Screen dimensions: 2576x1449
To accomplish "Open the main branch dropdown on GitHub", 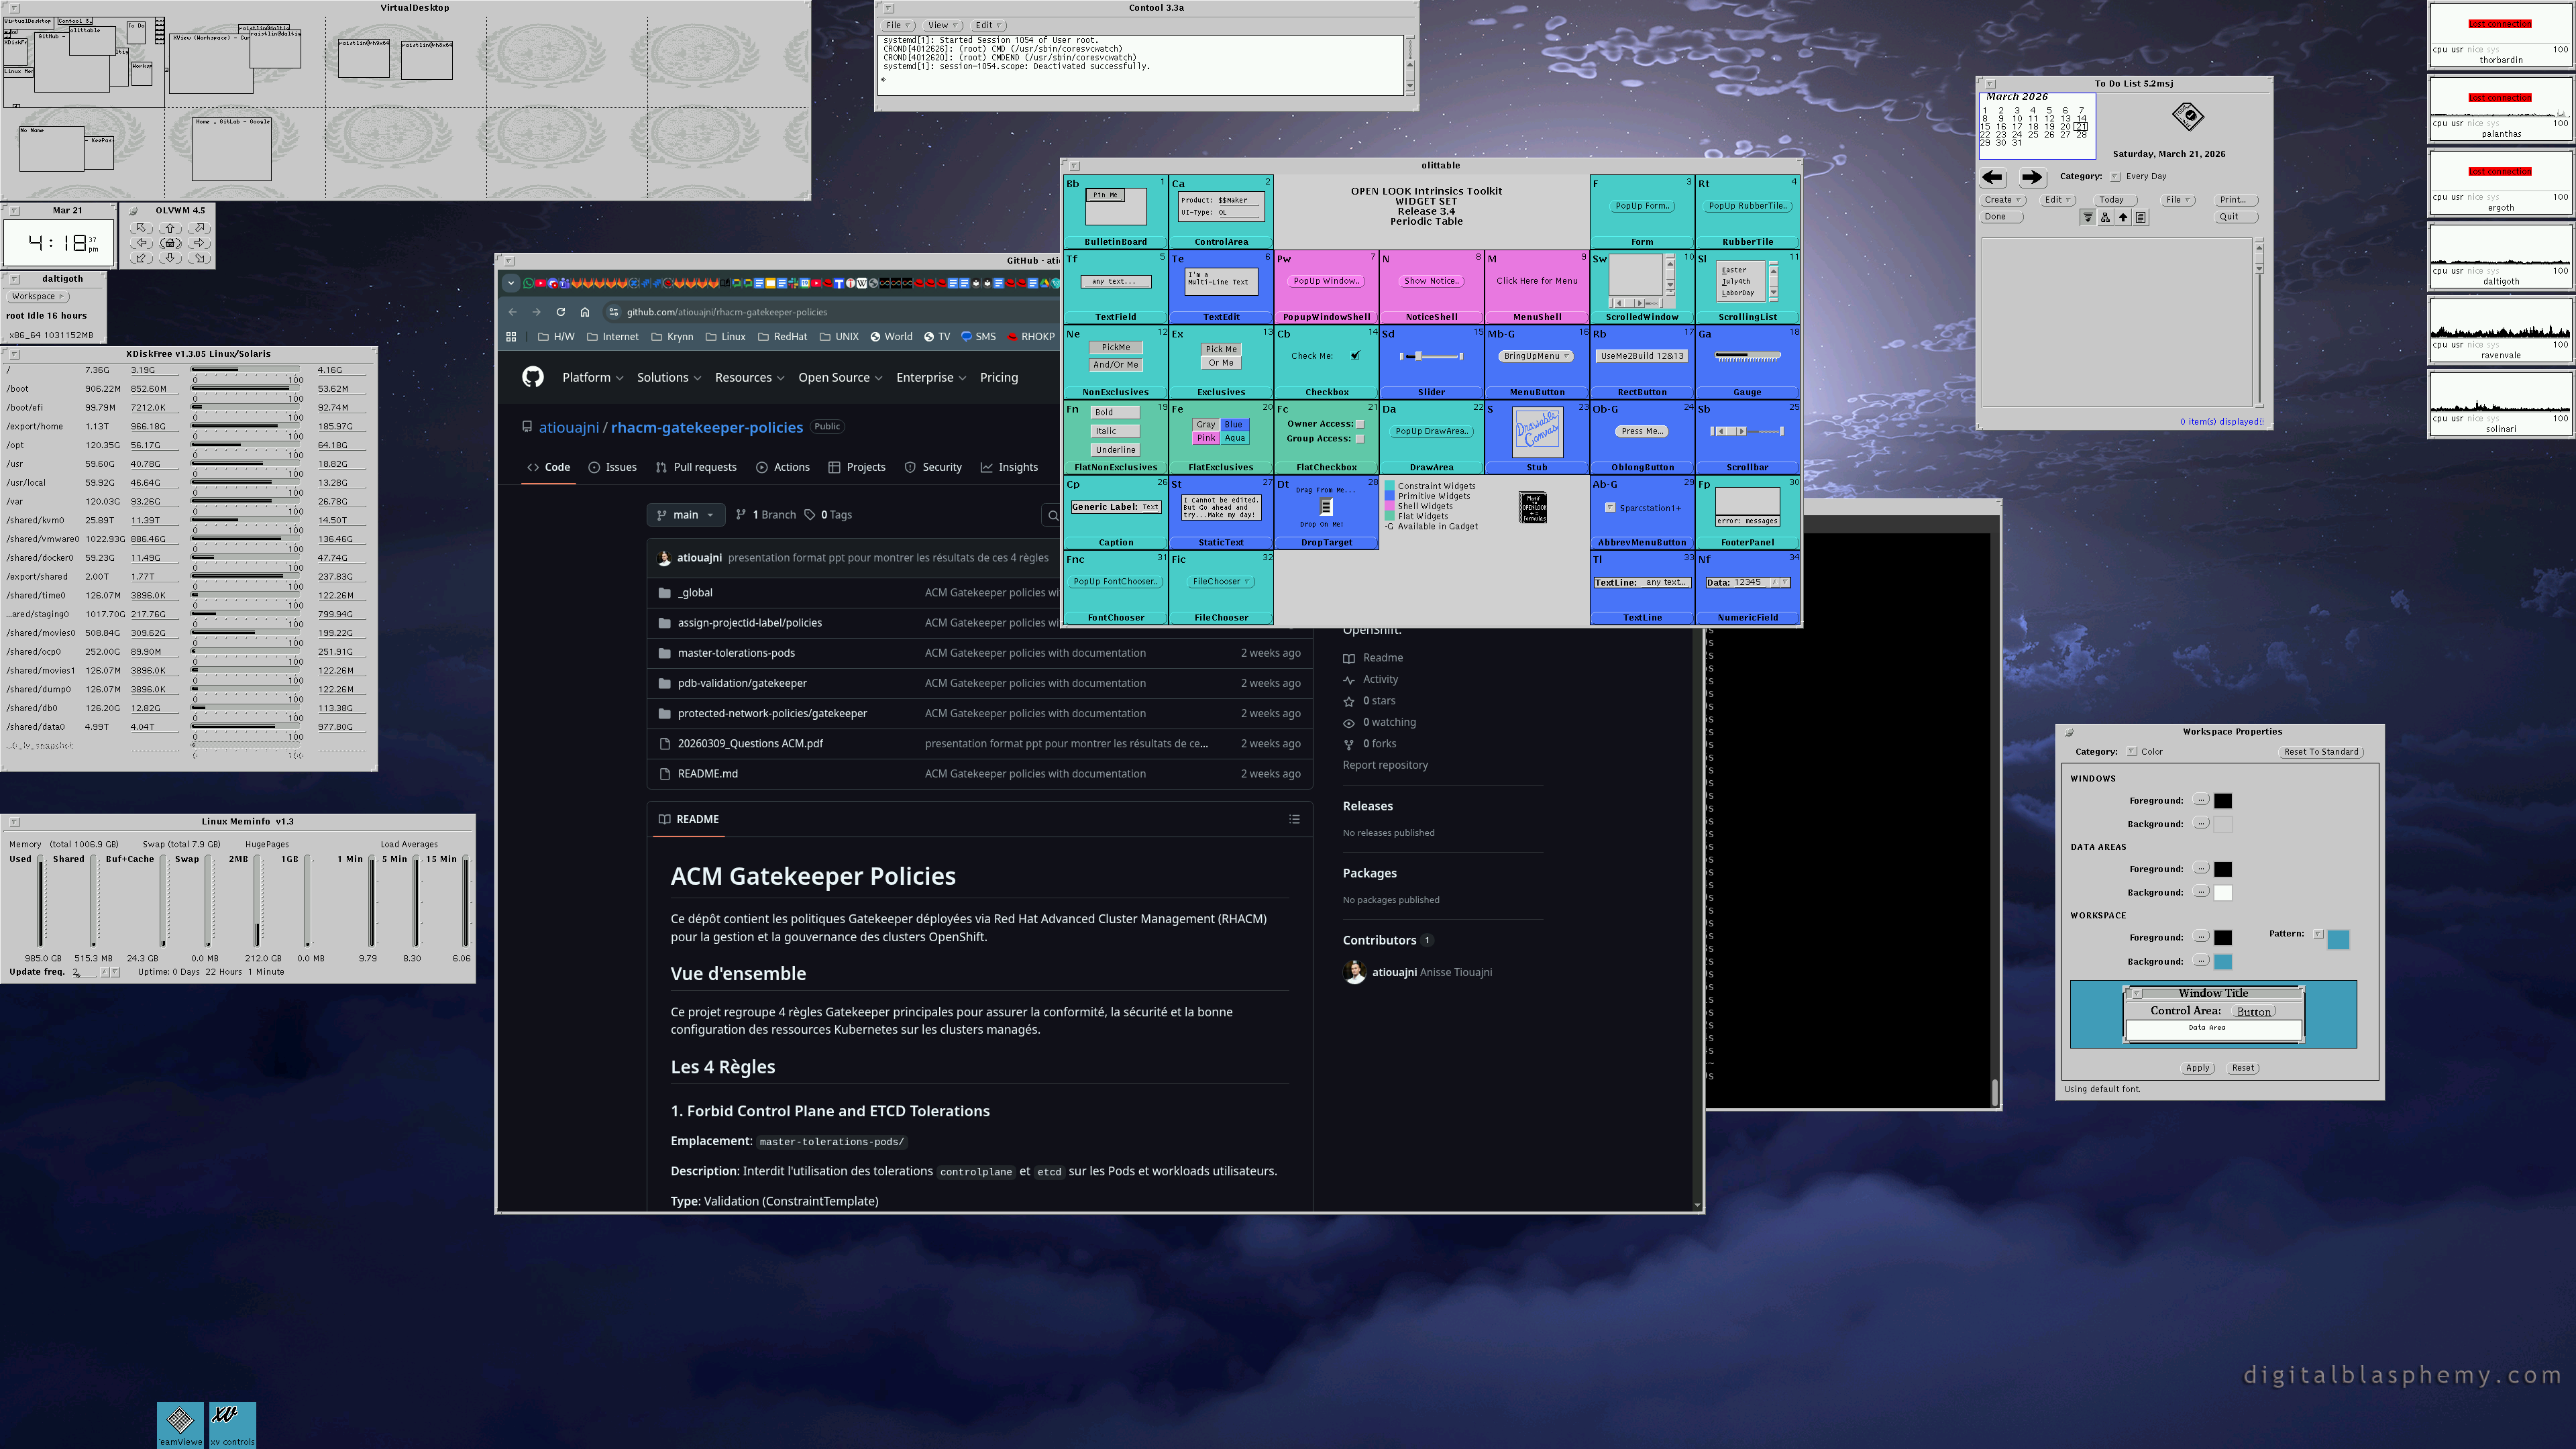I will point(685,514).
